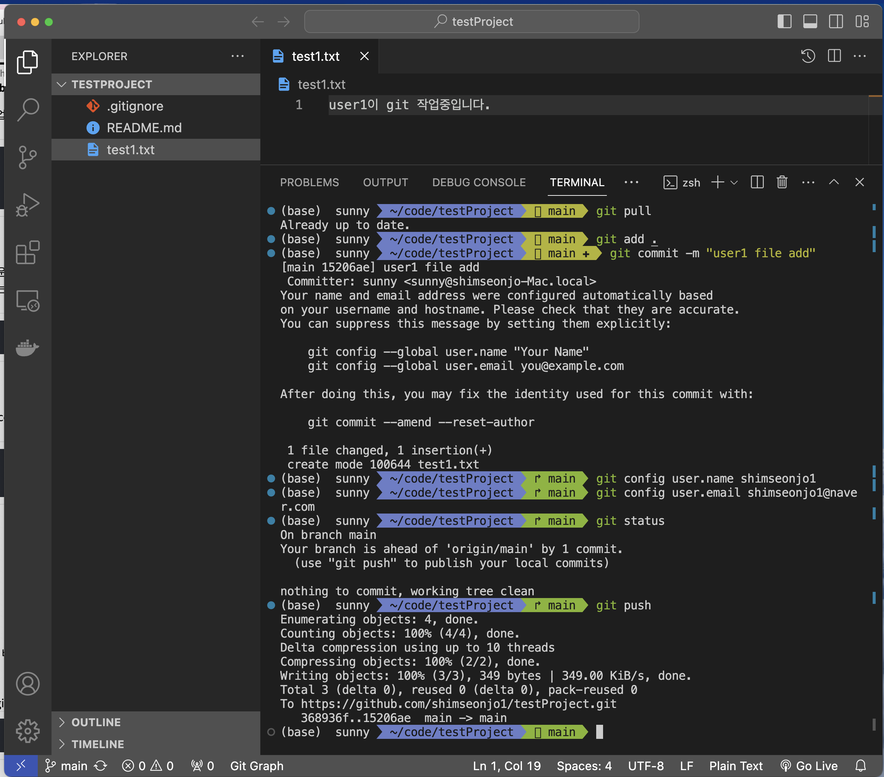Click Git Graph in status bar

[257, 766]
